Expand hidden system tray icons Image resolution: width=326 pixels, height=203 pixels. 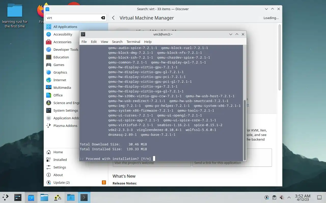(289, 197)
